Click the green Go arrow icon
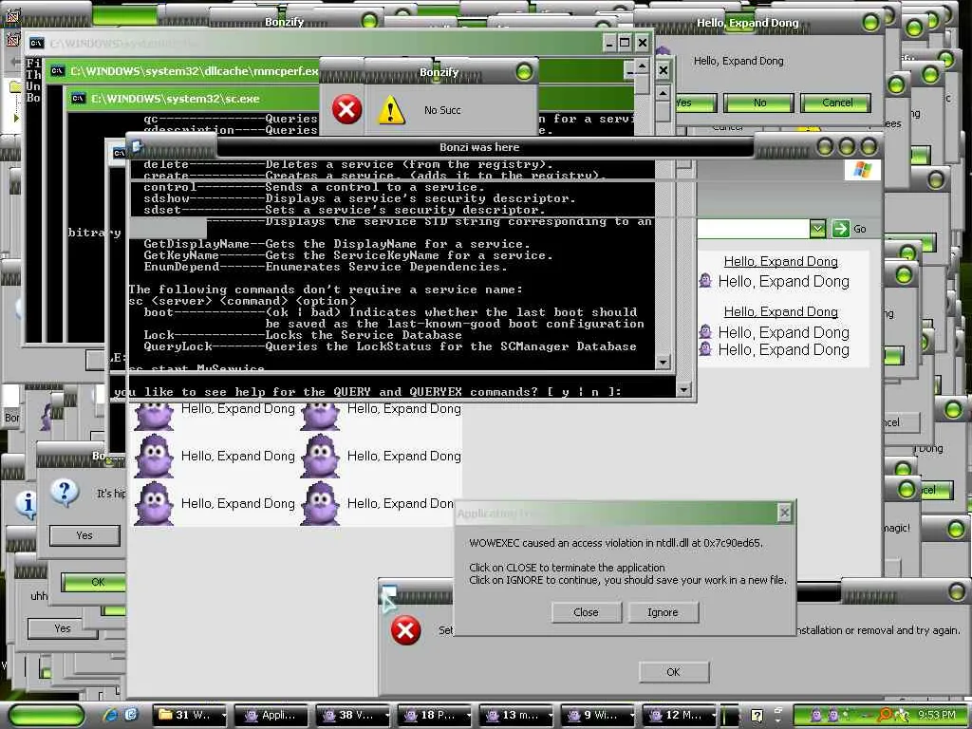Screen dimensions: 972x729 840,229
